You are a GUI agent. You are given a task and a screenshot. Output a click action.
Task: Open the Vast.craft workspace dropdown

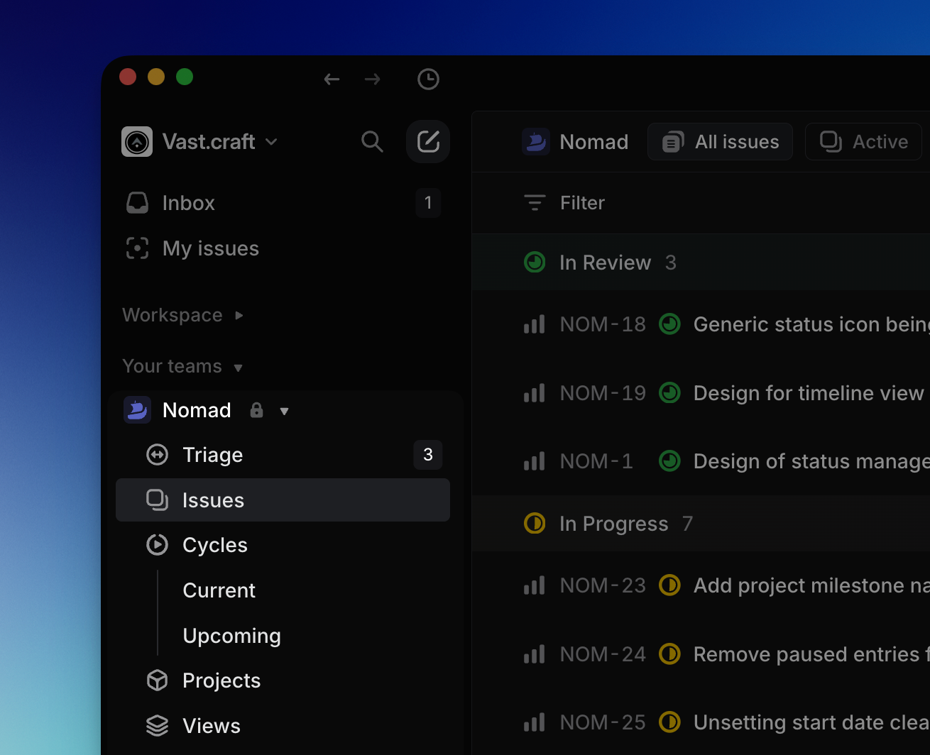(x=271, y=141)
